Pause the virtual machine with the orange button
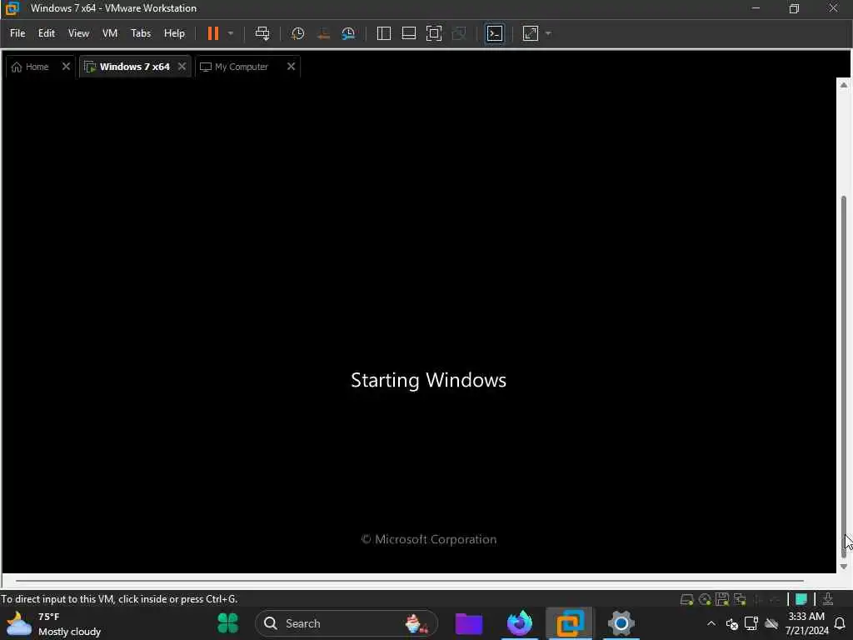 click(x=213, y=33)
